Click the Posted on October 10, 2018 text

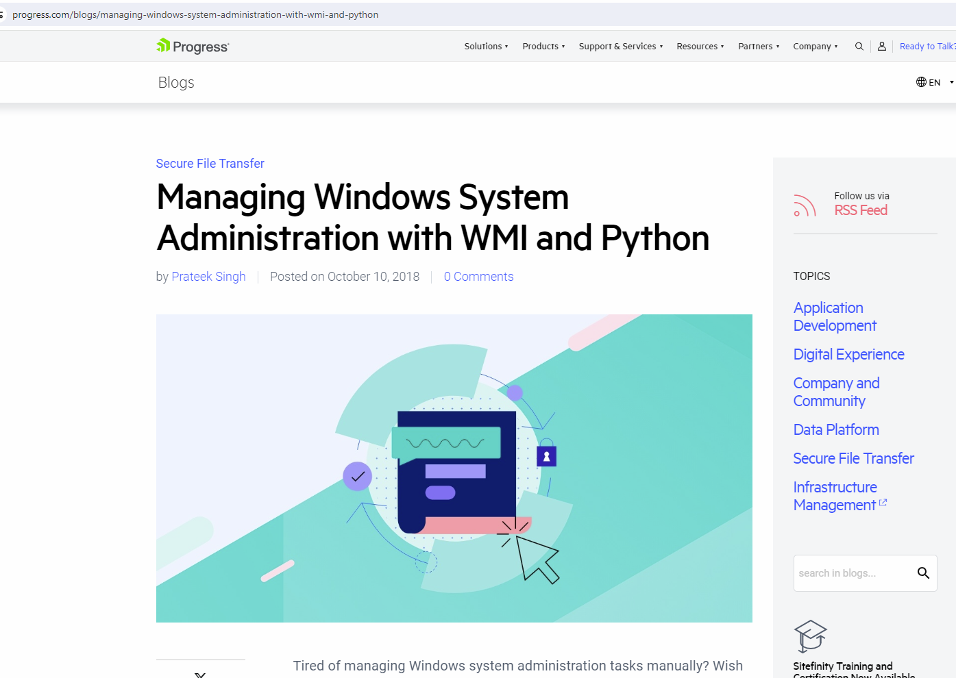[345, 277]
